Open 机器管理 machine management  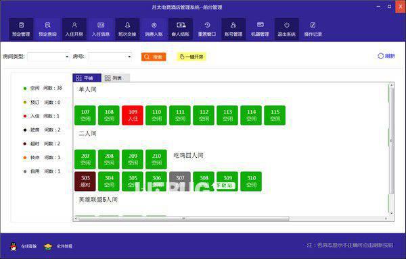(x=260, y=29)
